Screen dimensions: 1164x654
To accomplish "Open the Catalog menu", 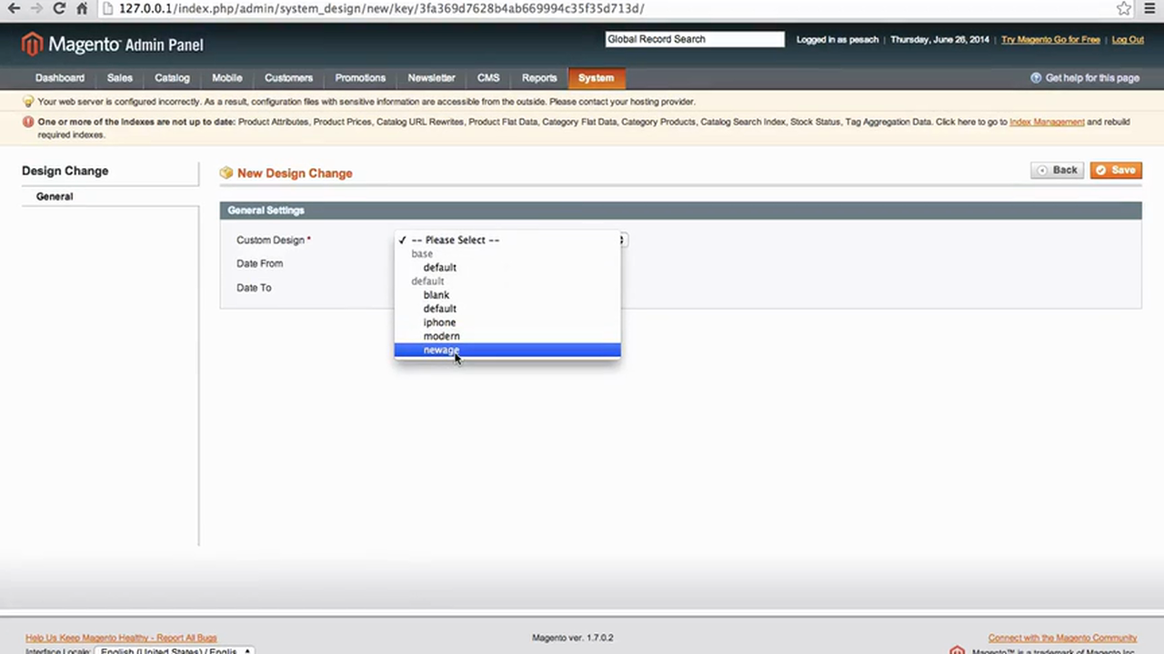I will tap(172, 77).
